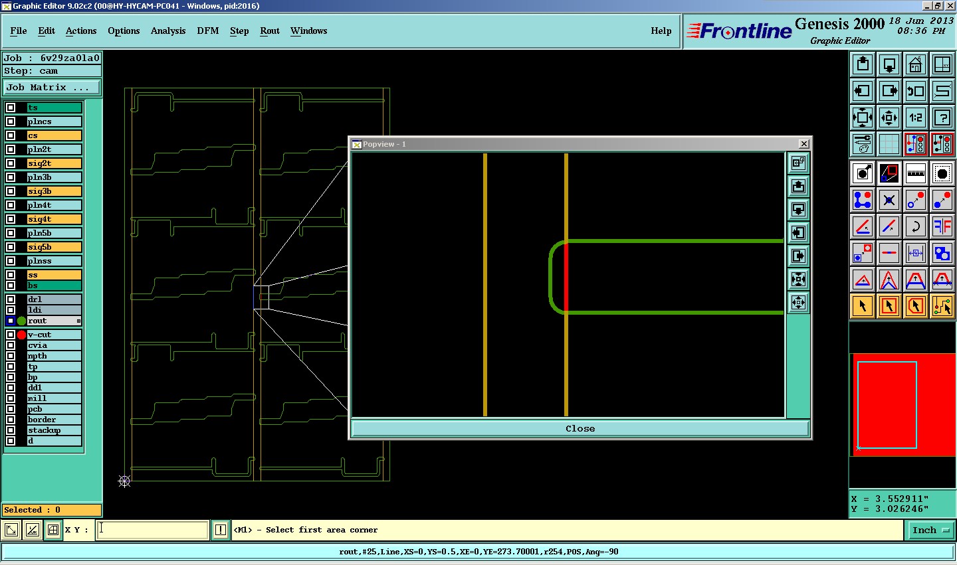957x565 pixels.
Task: Click the pan up view icon
Action: pos(863,64)
